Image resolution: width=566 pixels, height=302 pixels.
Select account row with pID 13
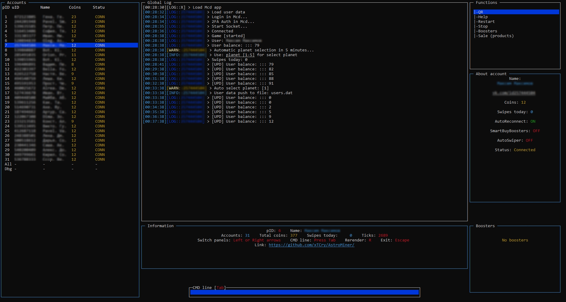[70, 74]
